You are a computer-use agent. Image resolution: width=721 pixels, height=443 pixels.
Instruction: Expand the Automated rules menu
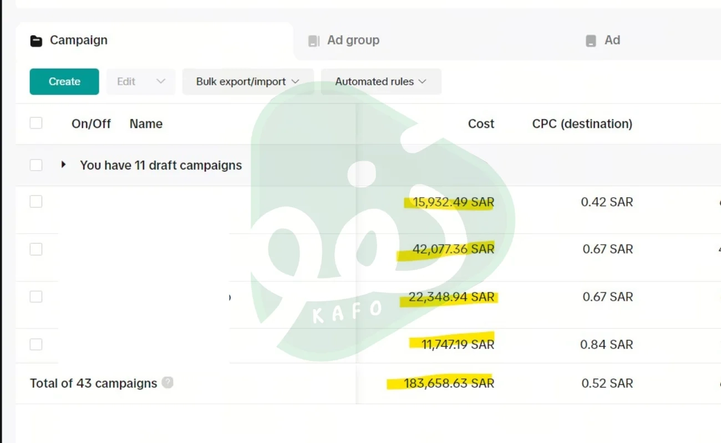(x=380, y=81)
